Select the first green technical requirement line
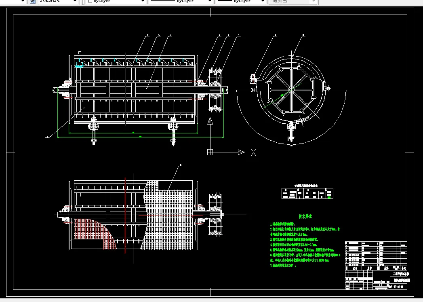The width and height of the screenshot is (423, 302). tap(282, 224)
